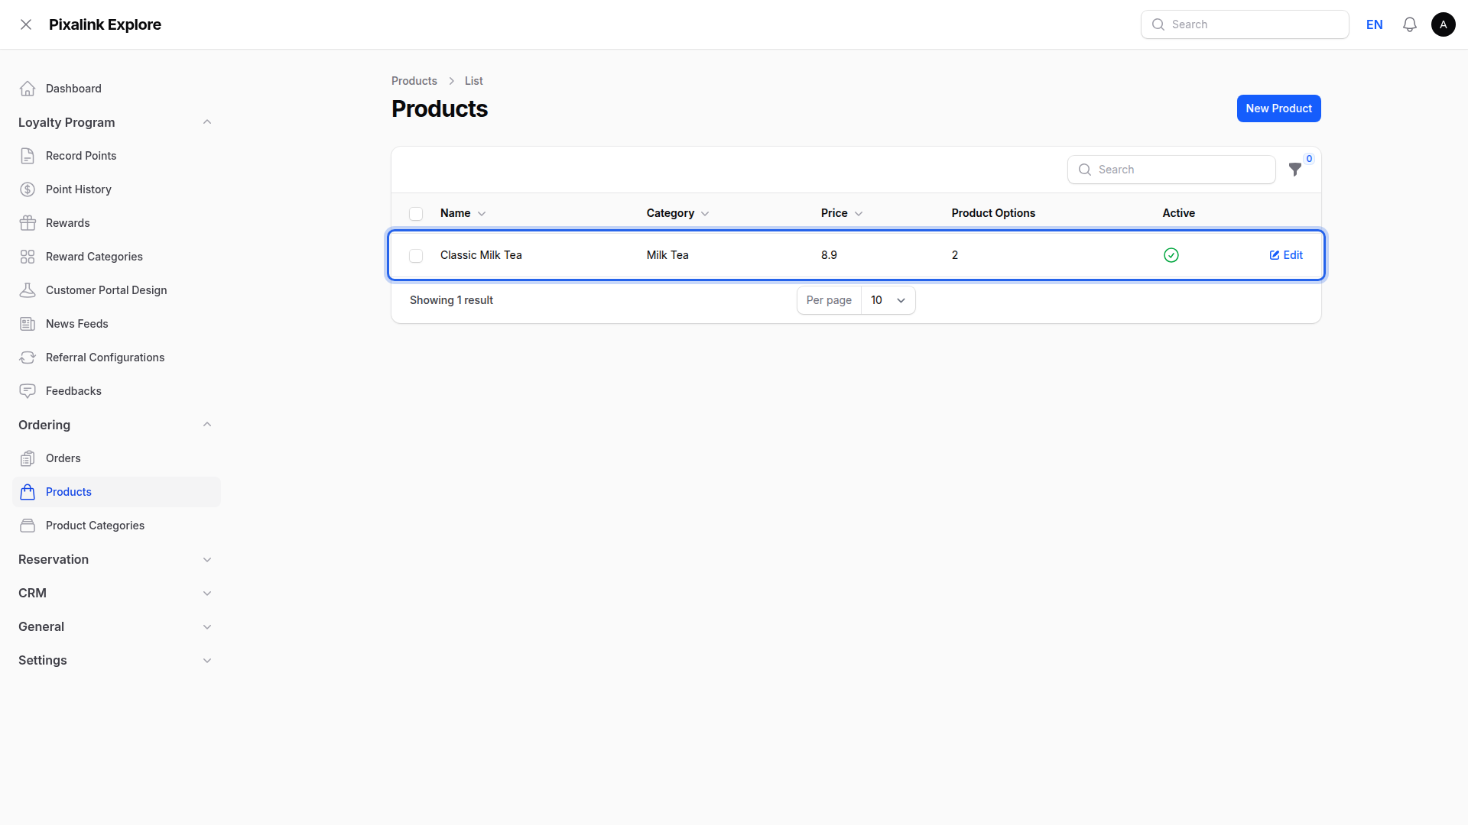Screen dimensions: 1468x825
Task: Open Products in the sidebar
Action: (x=116, y=492)
